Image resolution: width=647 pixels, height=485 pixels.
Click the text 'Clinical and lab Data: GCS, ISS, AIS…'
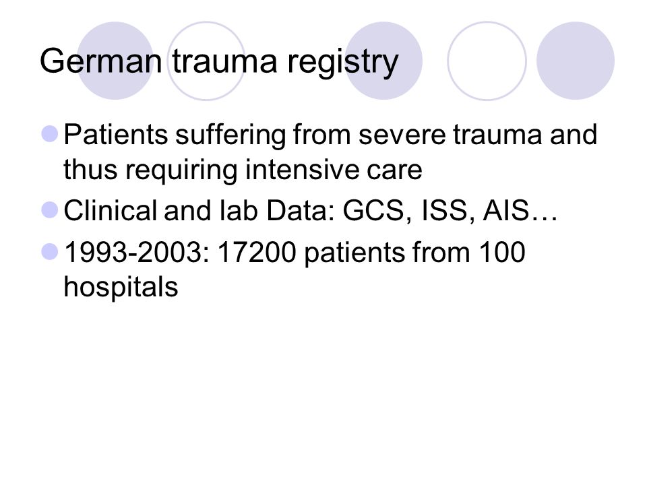[311, 211]
